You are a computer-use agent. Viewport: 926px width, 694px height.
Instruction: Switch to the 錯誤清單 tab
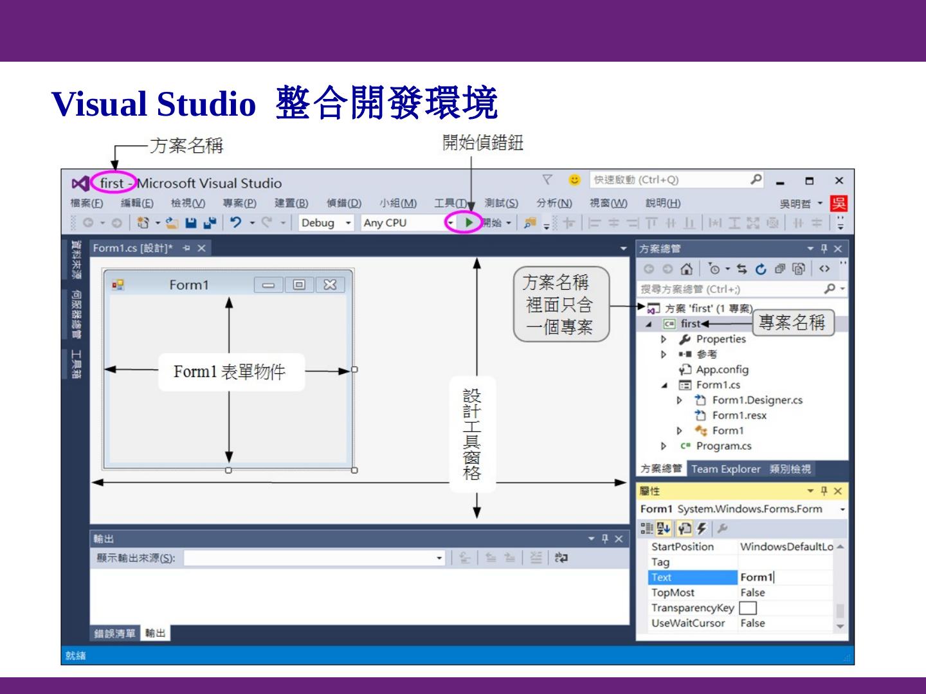pos(115,634)
